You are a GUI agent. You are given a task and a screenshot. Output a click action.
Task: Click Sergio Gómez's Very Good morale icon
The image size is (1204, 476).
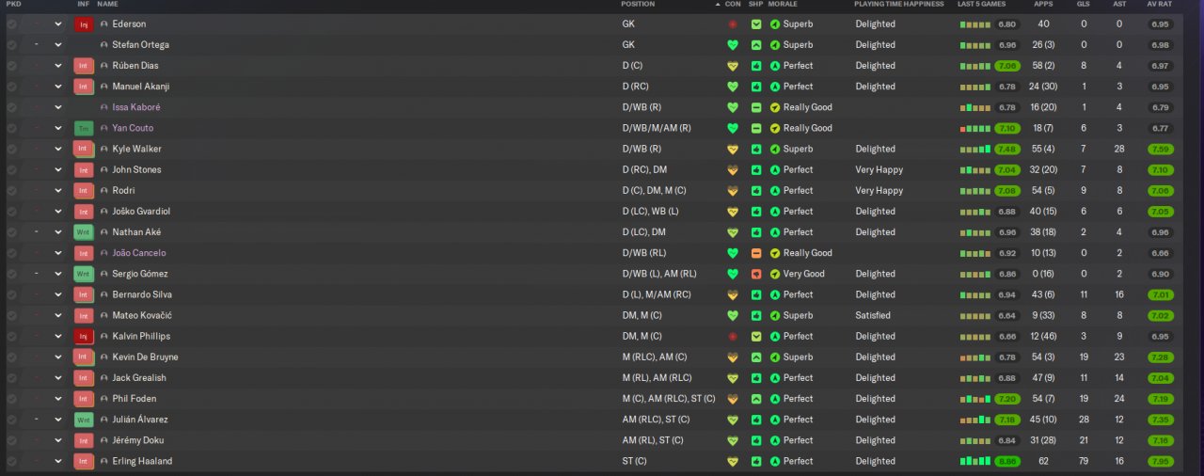(775, 274)
